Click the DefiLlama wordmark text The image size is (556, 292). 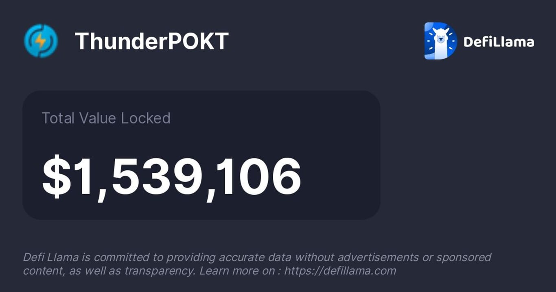(499, 42)
